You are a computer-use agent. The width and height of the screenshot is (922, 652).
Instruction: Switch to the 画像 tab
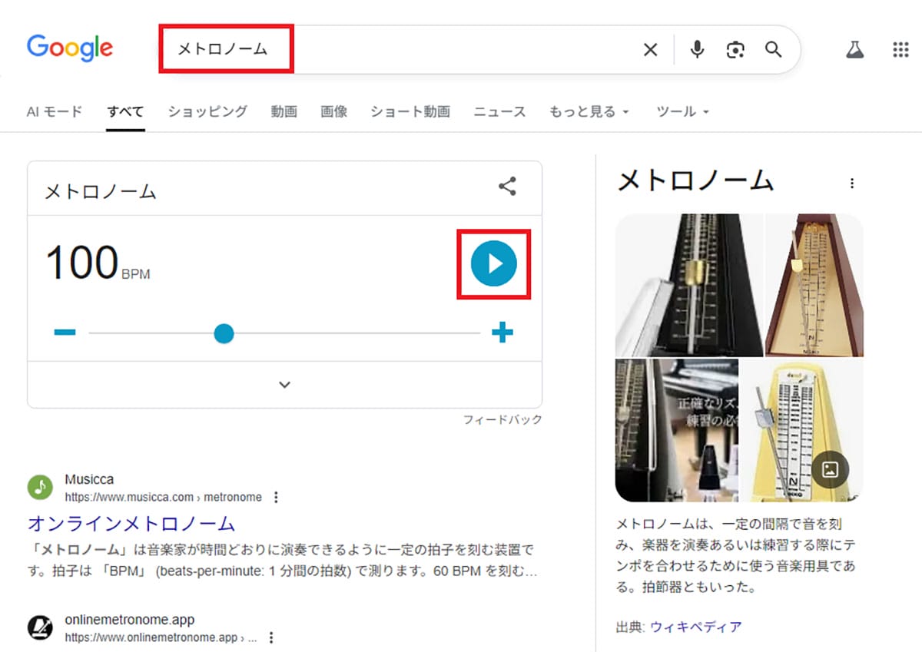333,111
